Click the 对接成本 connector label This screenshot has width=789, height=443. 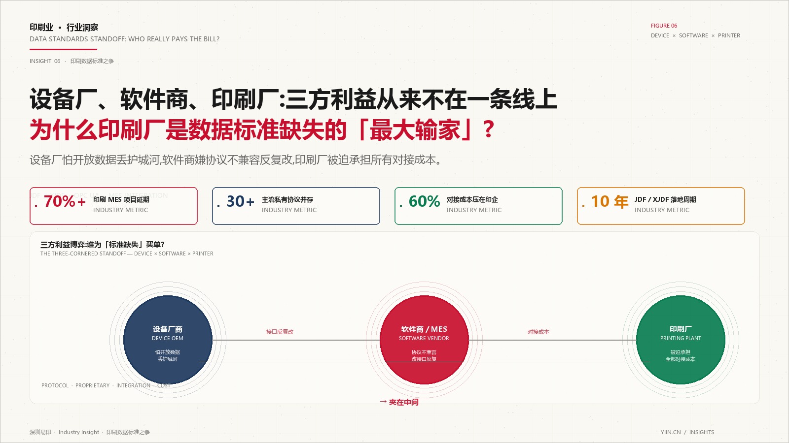(538, 332)
